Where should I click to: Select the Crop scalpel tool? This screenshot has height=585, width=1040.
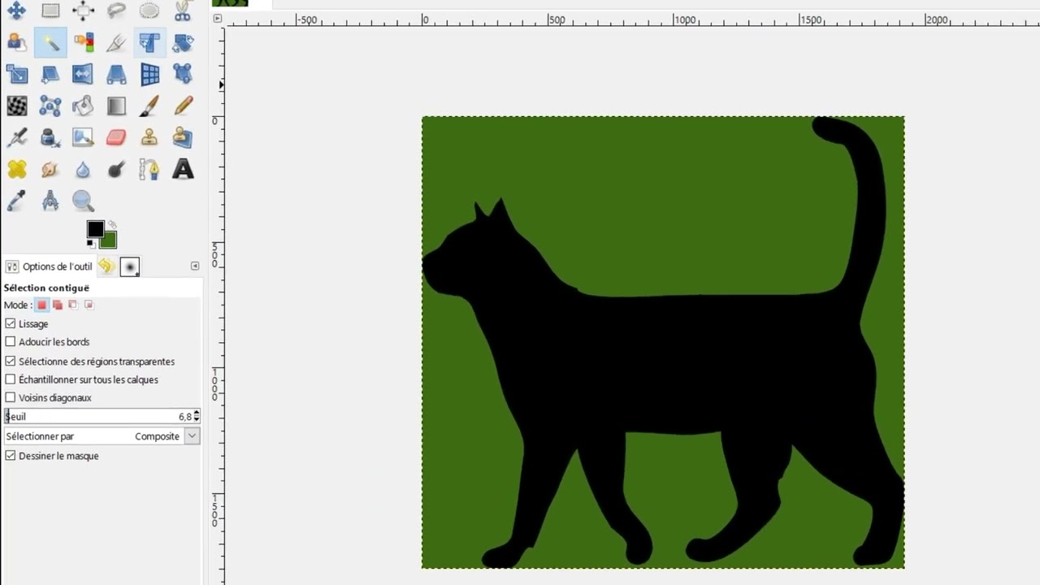[116, 42]
